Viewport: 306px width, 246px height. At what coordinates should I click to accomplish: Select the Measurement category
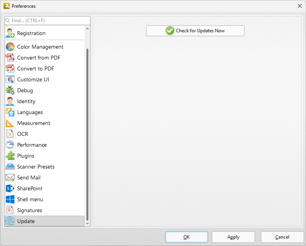(45, 123)
